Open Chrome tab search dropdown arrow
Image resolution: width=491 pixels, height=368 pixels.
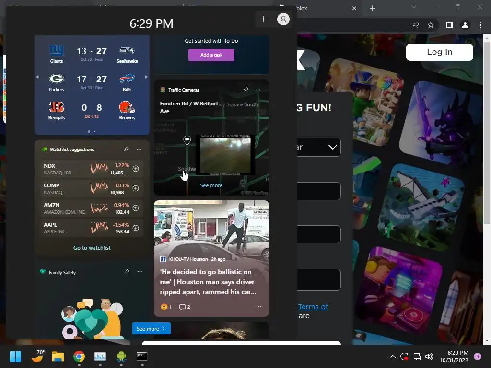tap(414, 7)
